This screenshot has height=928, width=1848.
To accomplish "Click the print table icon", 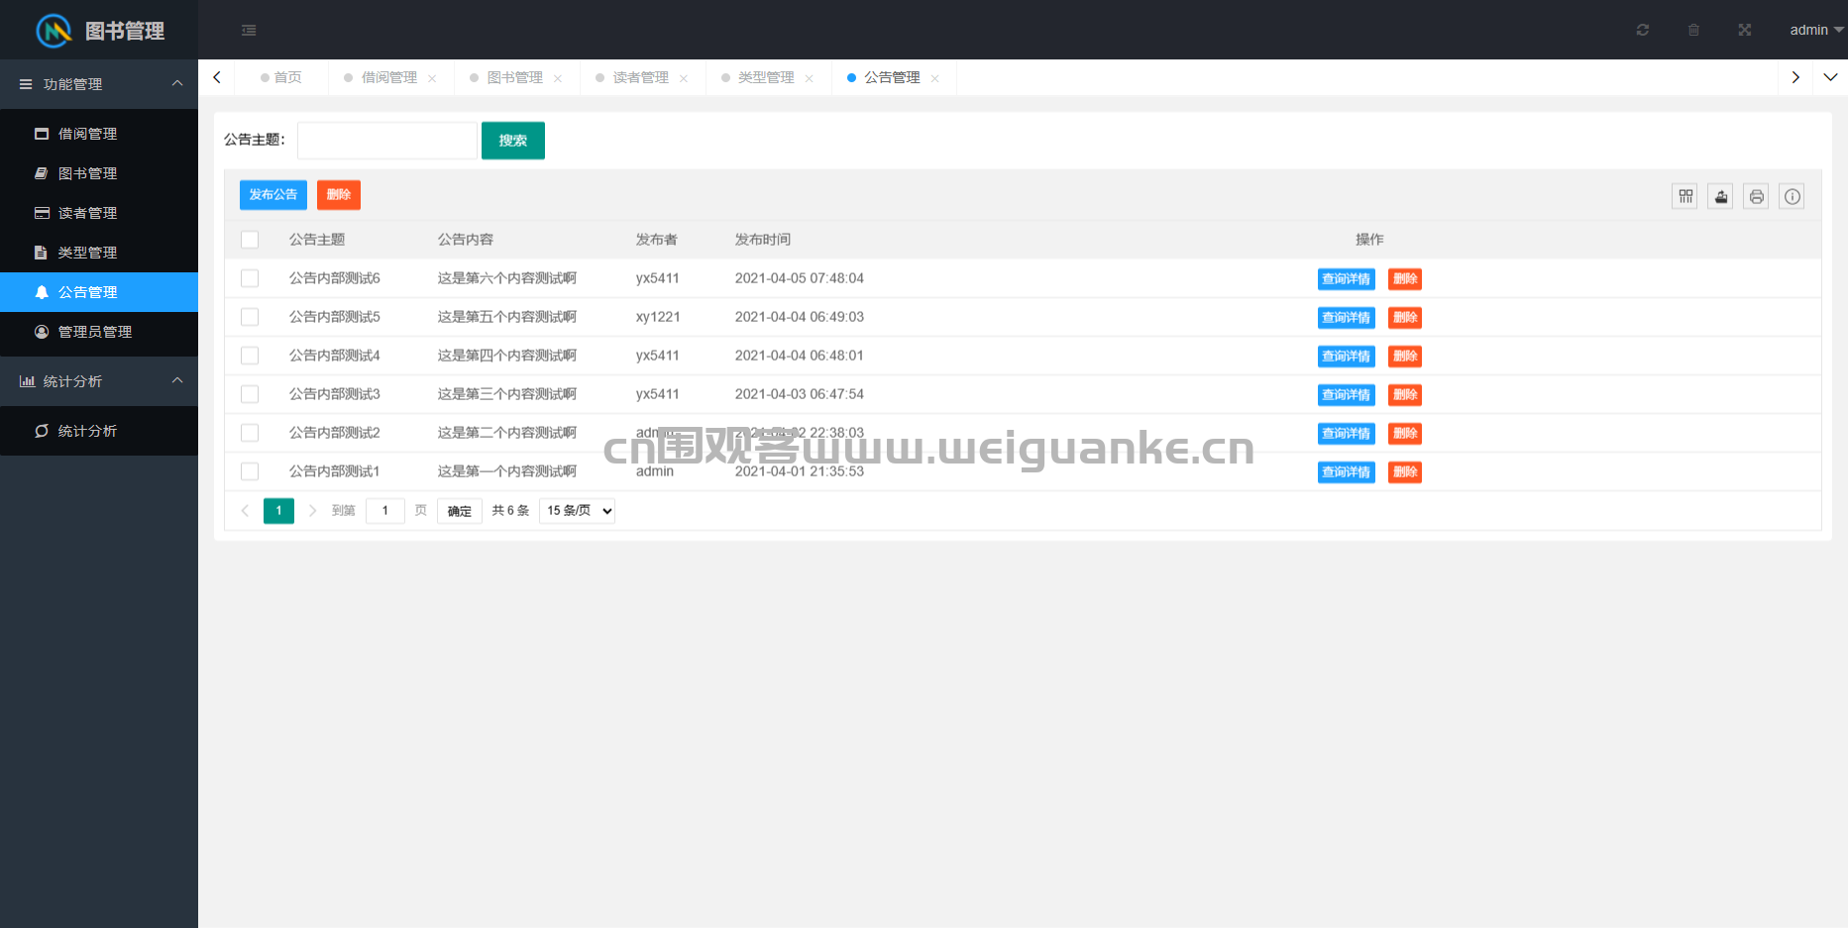I will click(1757, 196).
